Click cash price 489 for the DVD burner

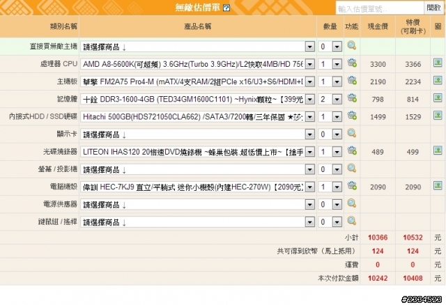378,152
